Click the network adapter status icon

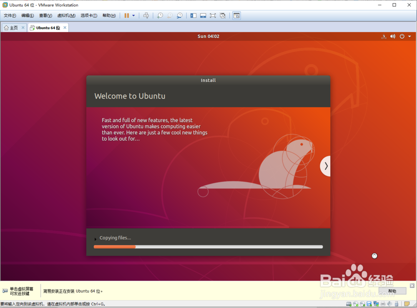376,304
